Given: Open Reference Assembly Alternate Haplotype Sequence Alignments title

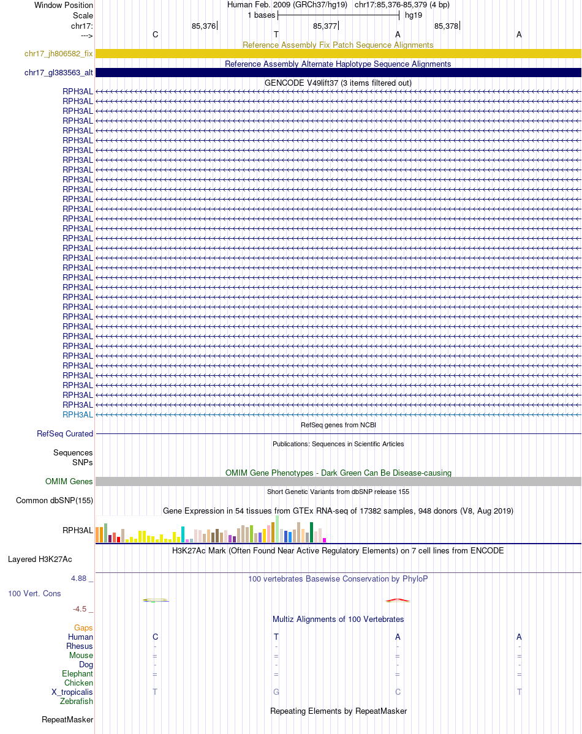Looking at the screenshot, I should coord(338,64).
